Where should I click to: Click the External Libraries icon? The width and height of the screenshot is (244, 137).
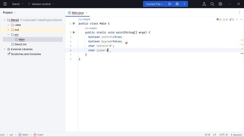[x=9, y=49]
